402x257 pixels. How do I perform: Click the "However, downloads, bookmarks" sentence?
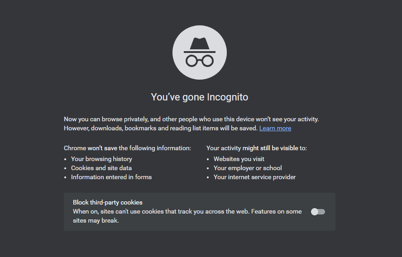pyautogui.click(x=161, y=128)
